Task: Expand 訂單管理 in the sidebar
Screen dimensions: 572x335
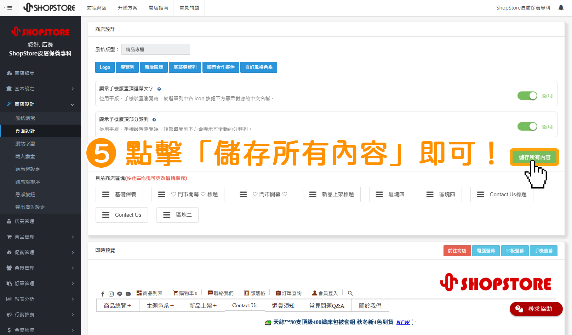Action: (x=40, y=284)
